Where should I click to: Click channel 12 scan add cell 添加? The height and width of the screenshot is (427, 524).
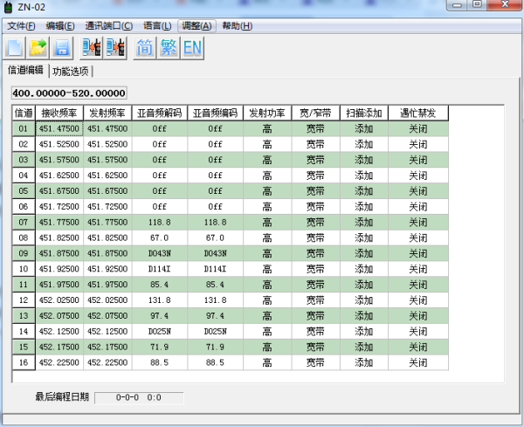[x=363, y=300]
